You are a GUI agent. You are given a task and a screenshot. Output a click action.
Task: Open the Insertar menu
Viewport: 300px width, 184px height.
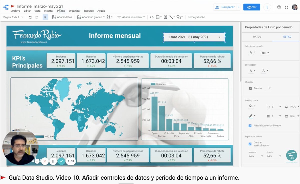click(x=49, y=11)
